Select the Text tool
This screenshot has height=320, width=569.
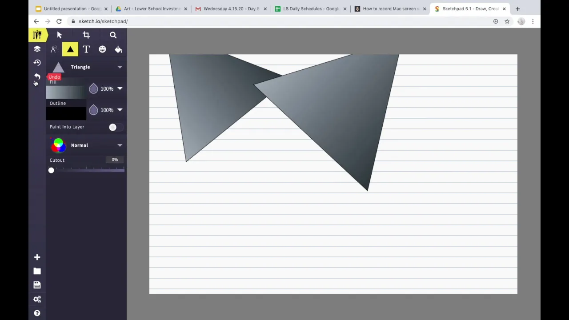(x=86, y=49)
